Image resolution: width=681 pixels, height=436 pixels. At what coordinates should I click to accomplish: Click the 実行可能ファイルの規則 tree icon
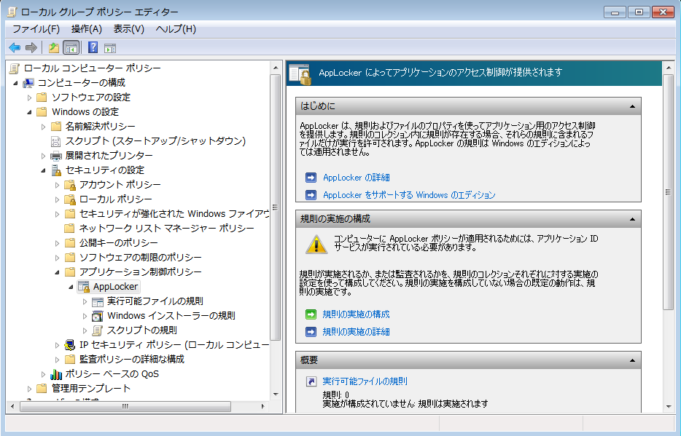tap(98, 301)
